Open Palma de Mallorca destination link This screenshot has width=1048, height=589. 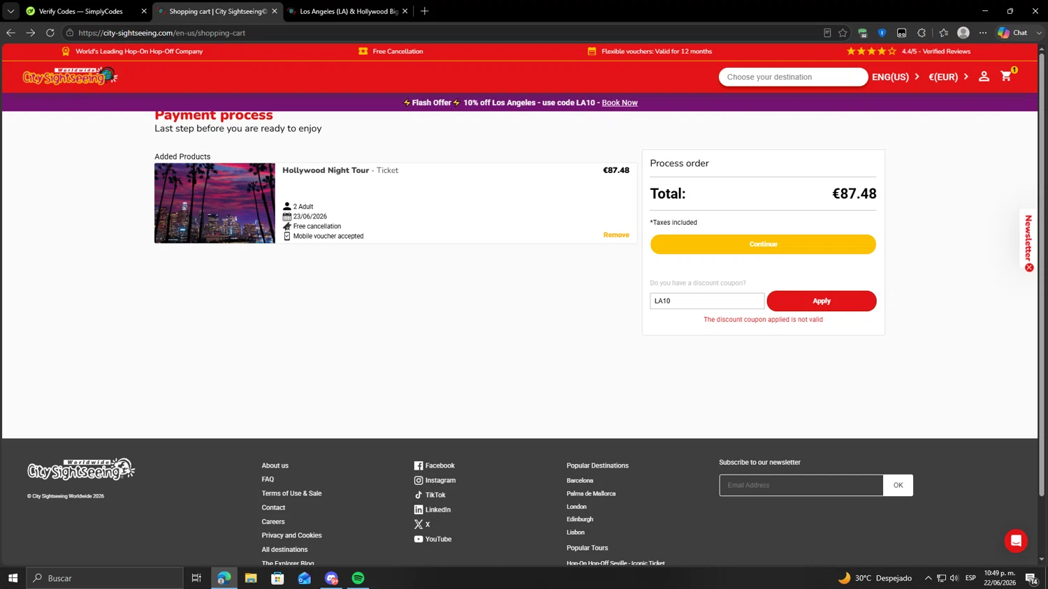click(591, 493)
